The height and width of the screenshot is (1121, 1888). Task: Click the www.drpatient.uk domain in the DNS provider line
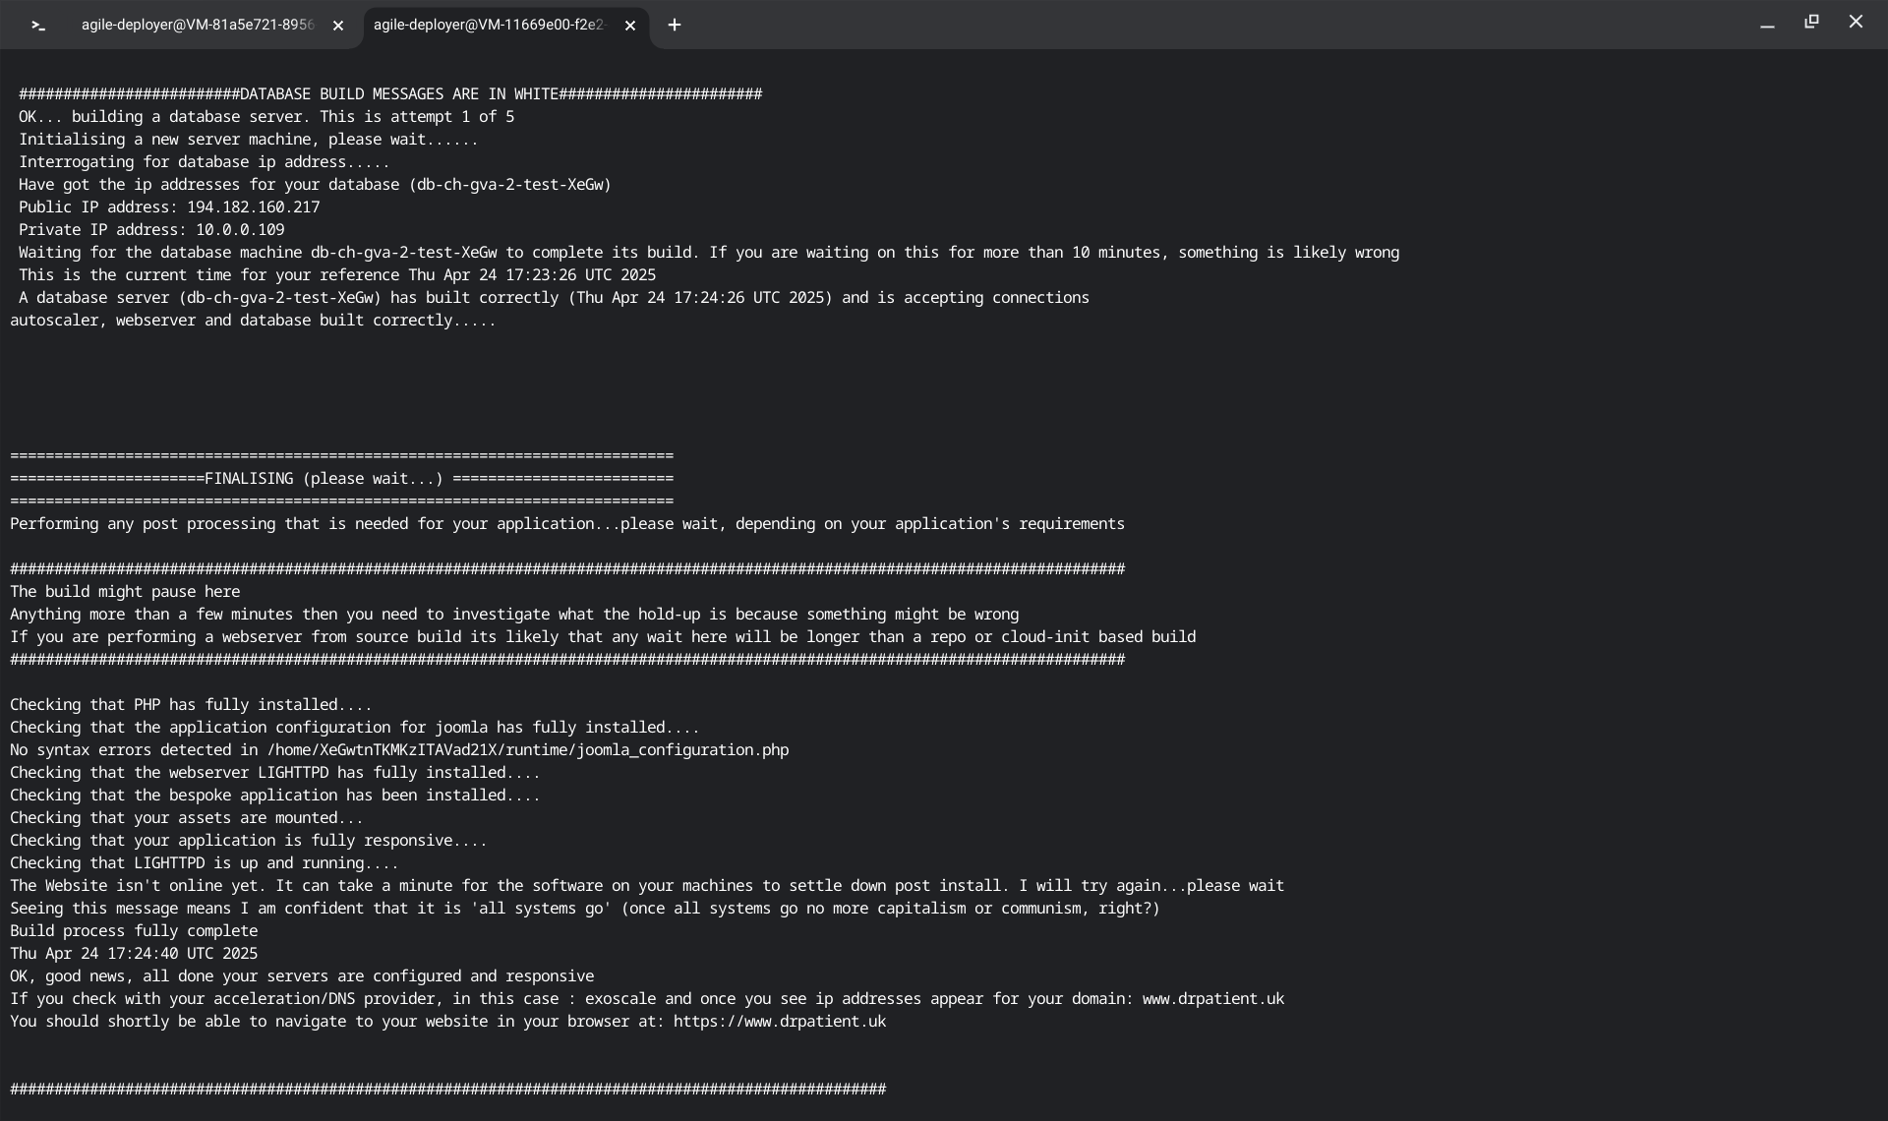(x=1212, y=999)
